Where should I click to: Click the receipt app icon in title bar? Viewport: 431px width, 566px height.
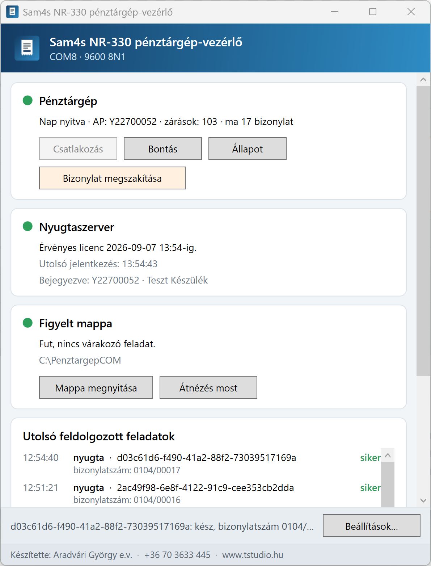pos(12,12)
